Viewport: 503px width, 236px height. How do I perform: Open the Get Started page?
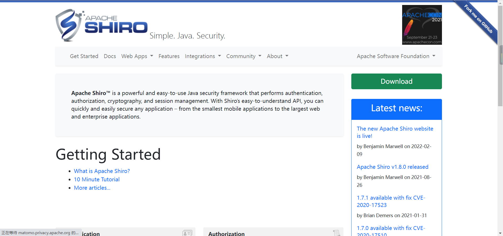84,56
